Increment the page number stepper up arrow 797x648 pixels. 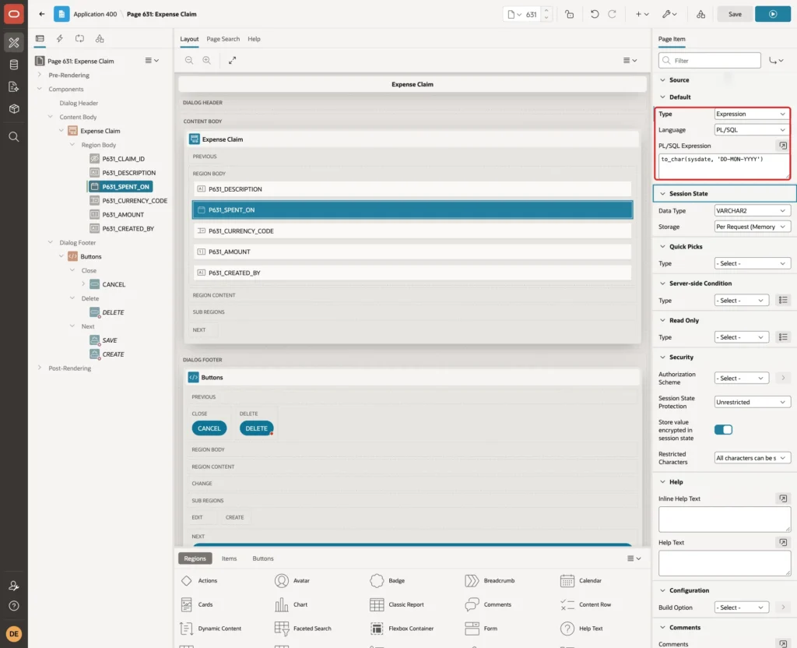(546, 10)
